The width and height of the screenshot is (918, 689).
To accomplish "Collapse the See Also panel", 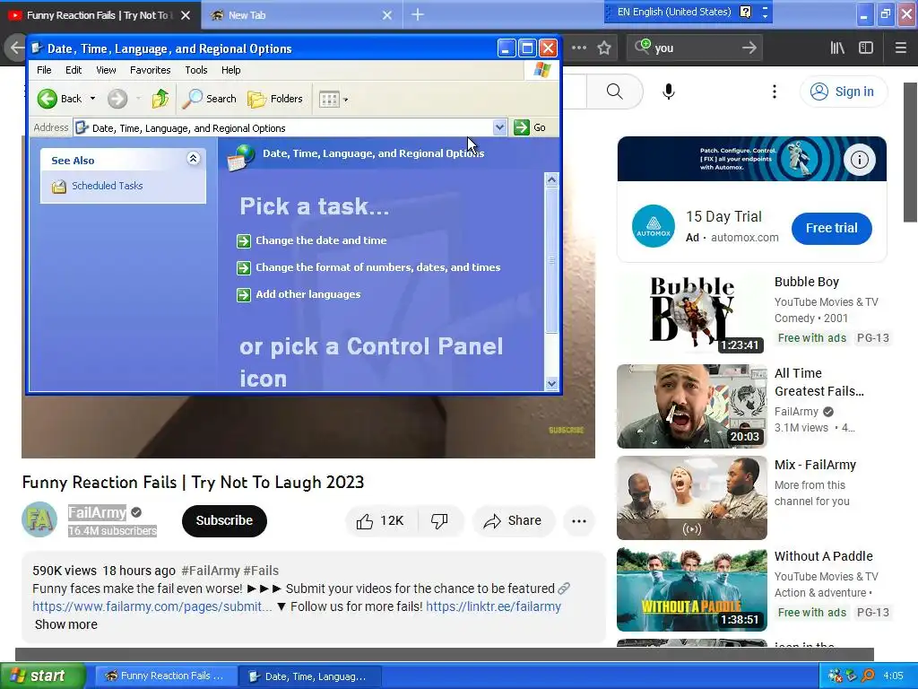I will (194, 158).
